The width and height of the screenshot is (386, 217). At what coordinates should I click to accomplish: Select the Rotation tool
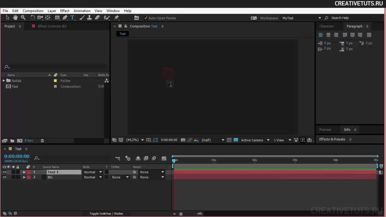click(33, 18)
